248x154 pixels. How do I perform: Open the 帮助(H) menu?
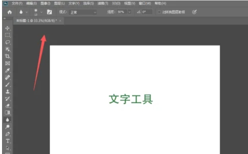[x=160, y=3]
